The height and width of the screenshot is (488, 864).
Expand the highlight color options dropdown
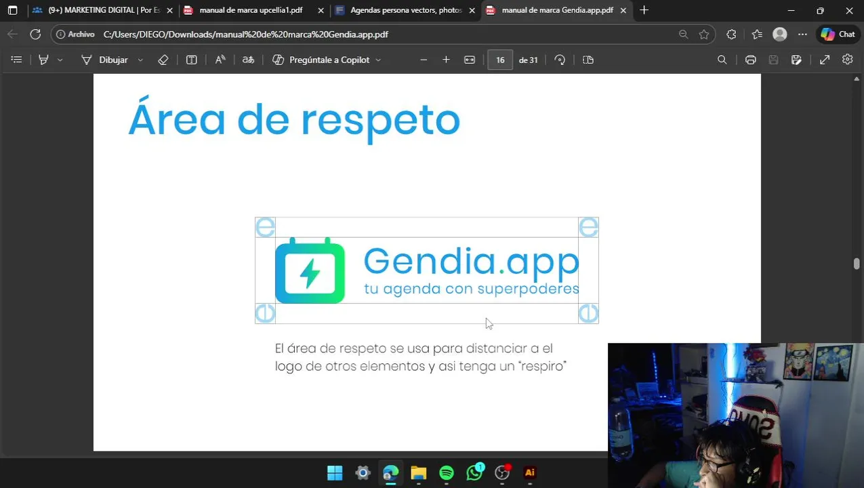pyautogui.click(x=60, y=60)
